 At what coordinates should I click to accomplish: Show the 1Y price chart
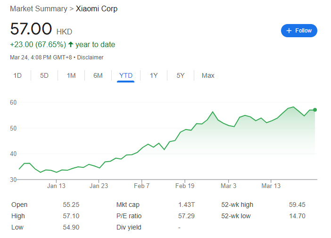(154, 75)
